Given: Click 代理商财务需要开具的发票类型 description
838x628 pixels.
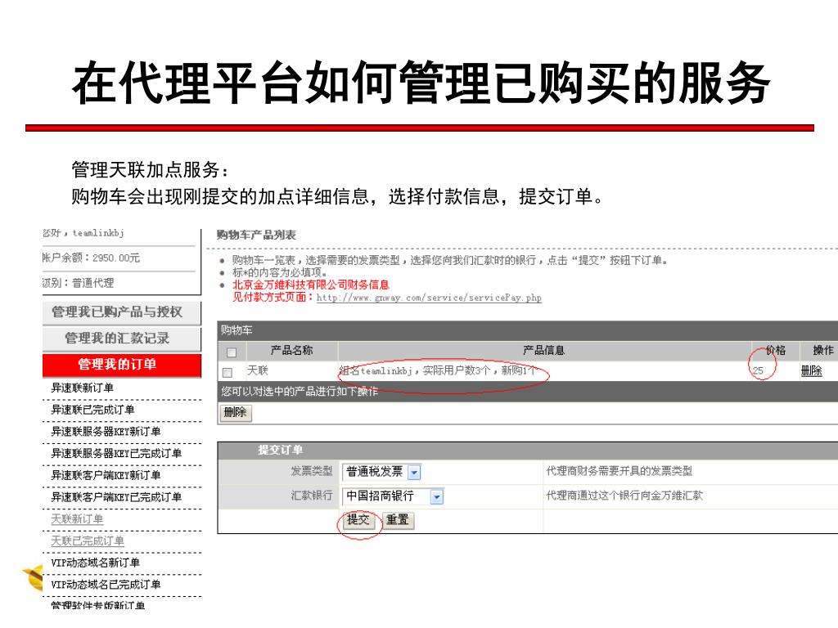Looking at the screenshot, I should [619, 471].
